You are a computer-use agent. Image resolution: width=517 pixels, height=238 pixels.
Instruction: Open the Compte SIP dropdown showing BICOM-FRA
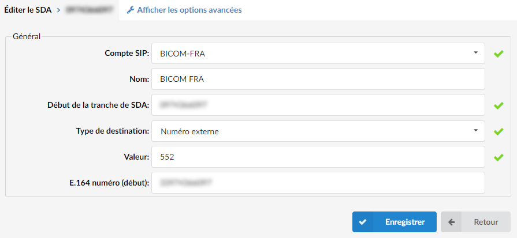tap(318, 53)
